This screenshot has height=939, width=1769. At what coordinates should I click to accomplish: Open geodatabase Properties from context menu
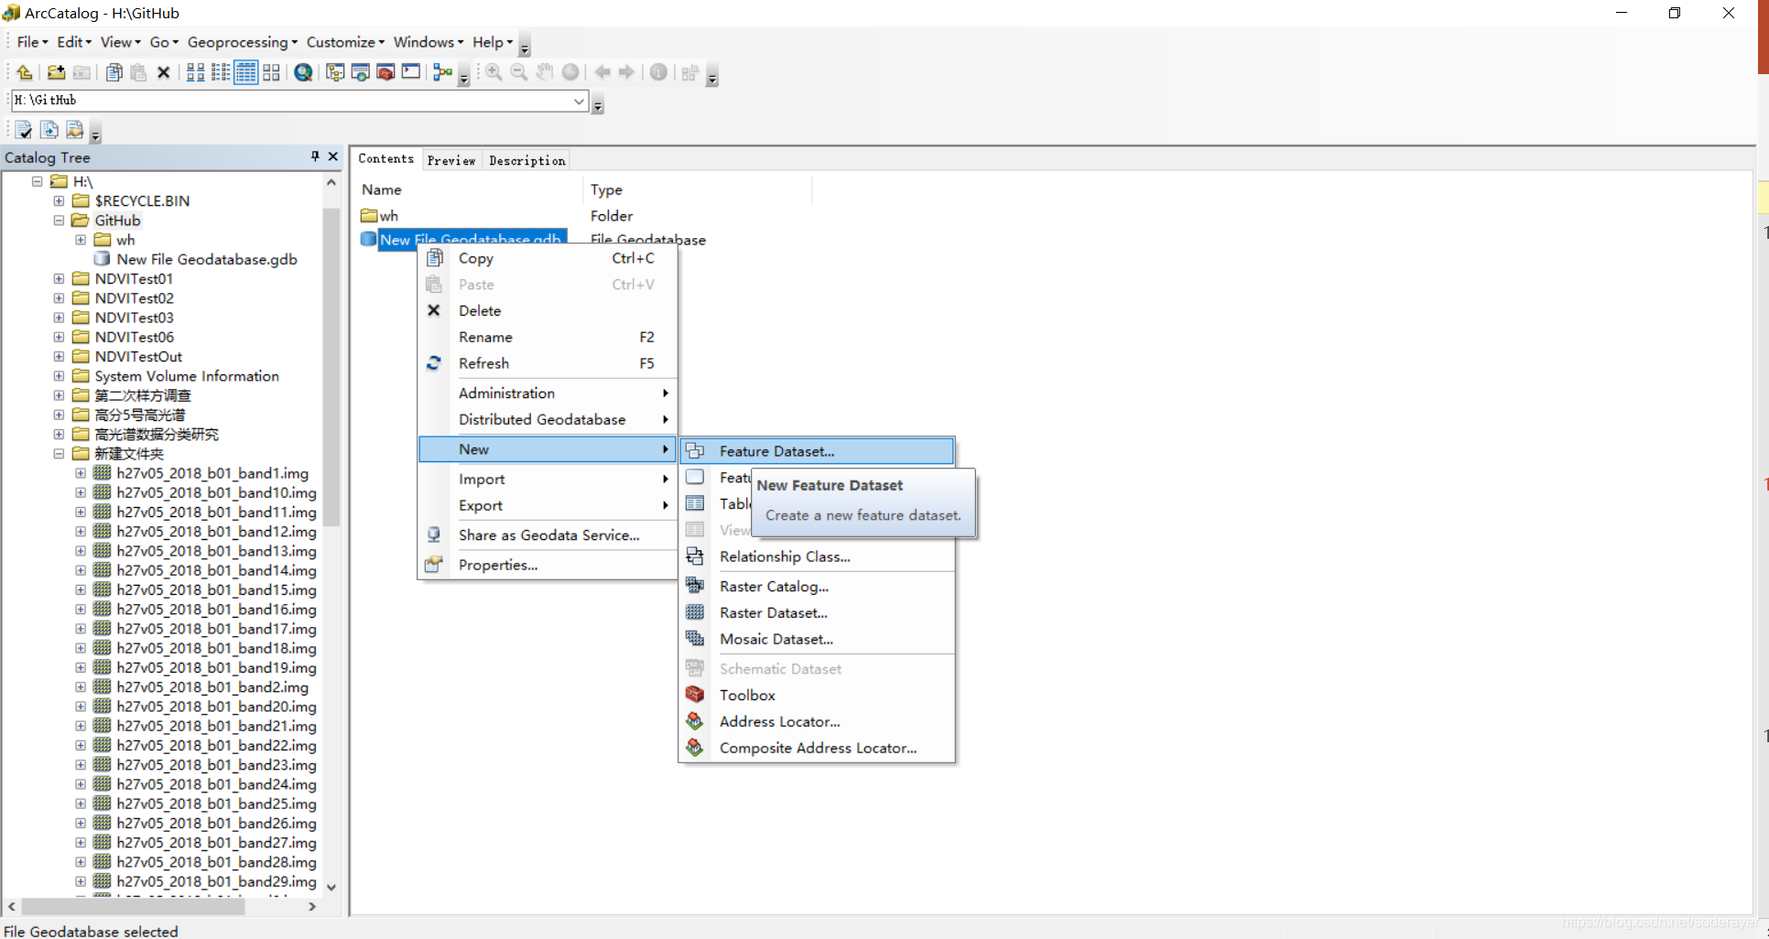pos(548,566)
